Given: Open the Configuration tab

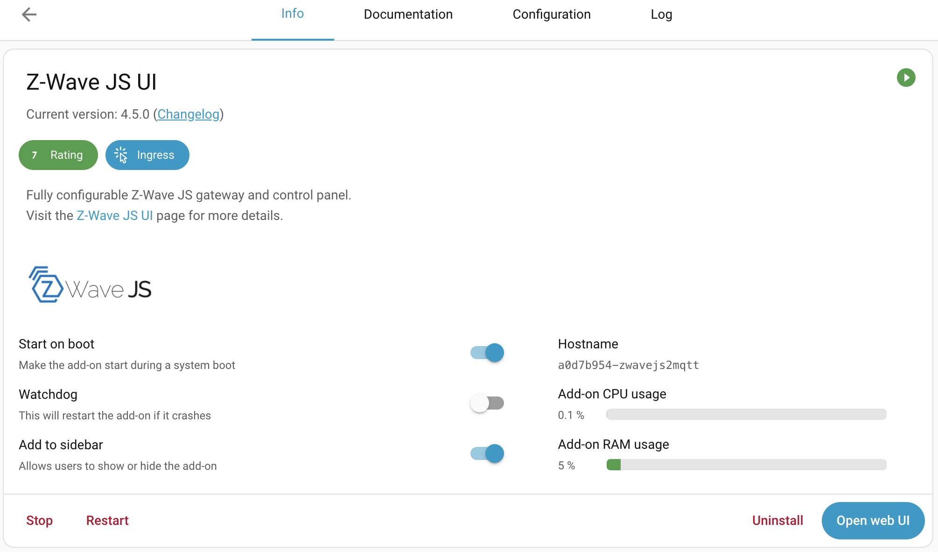Looking at the screenshot, I should 551,14.
